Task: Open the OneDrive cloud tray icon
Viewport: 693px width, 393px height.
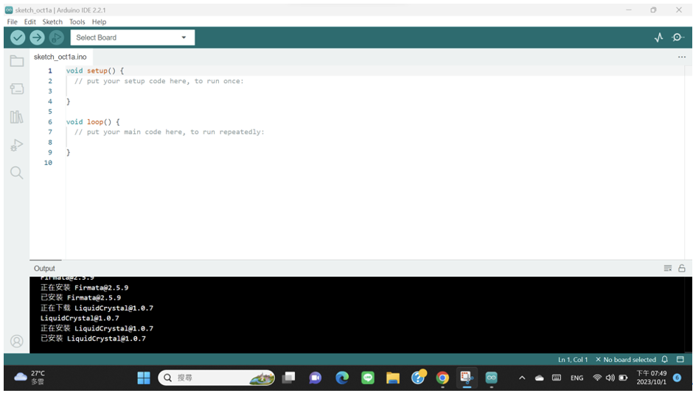Action: coord(539,378)
